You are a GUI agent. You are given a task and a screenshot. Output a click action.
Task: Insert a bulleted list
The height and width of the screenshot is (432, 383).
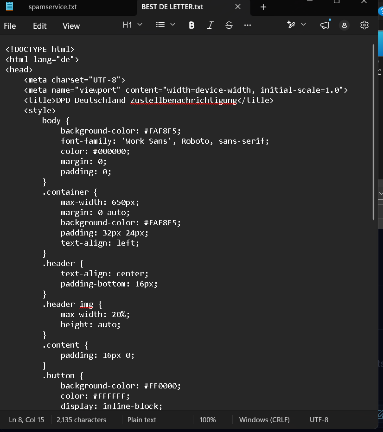coord(160,25)
